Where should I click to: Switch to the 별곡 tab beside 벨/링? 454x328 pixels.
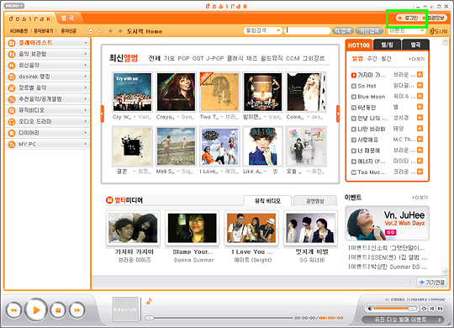click(415, 45)
